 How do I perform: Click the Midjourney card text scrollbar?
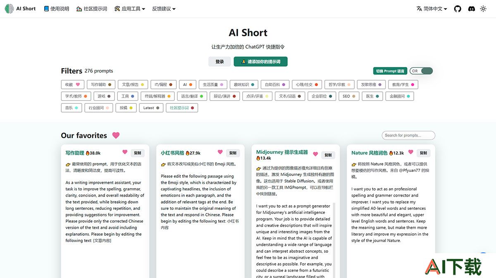click(334, 240)
